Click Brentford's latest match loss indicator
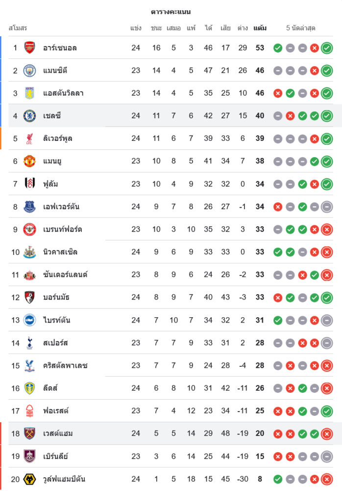342x491 pixels. click(x=327, y=229)
